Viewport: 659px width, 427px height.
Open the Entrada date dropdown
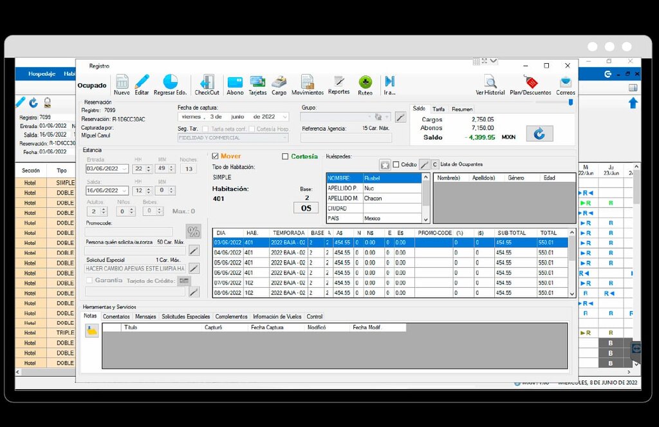pos(124,169)
